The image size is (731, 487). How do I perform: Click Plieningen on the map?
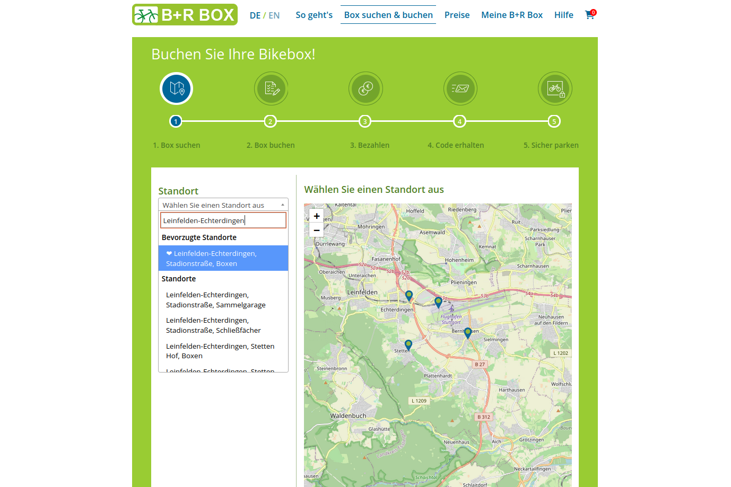click(x=464, y=282)
